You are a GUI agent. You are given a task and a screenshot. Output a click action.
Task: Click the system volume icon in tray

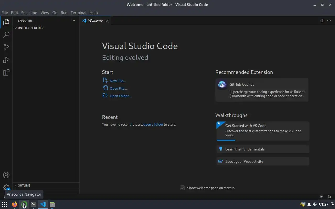(314, 204)
